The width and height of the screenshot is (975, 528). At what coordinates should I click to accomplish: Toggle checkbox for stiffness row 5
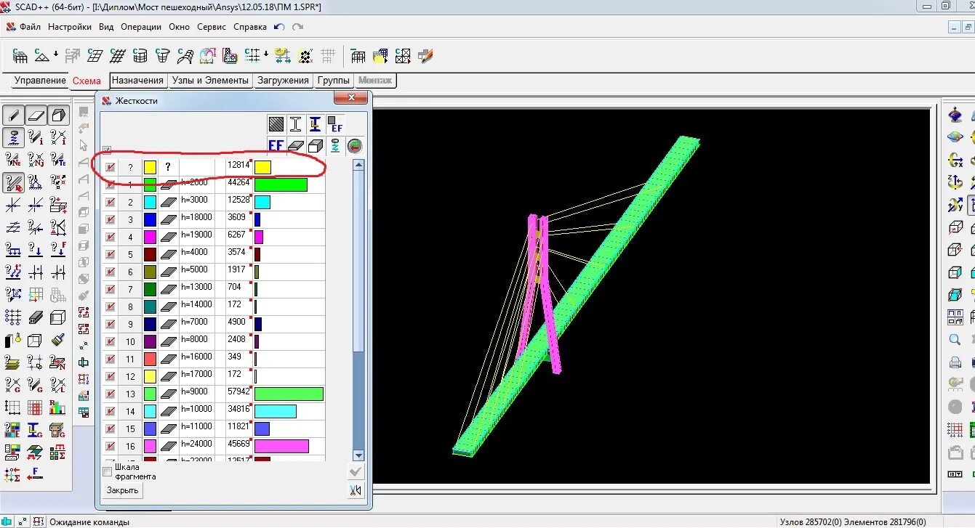click(x=110, y=254)
